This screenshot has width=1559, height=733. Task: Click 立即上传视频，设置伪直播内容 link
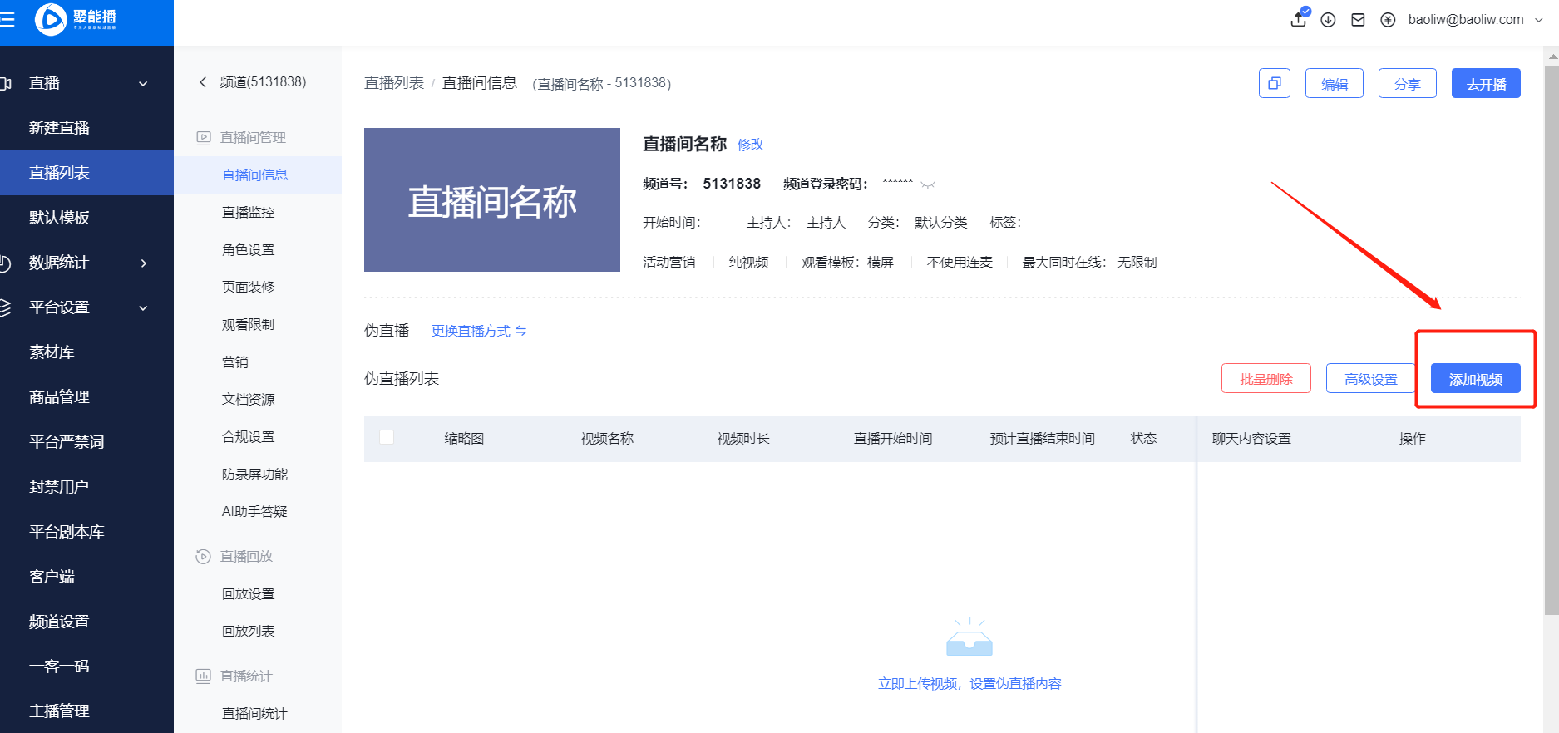pos(969,683)
